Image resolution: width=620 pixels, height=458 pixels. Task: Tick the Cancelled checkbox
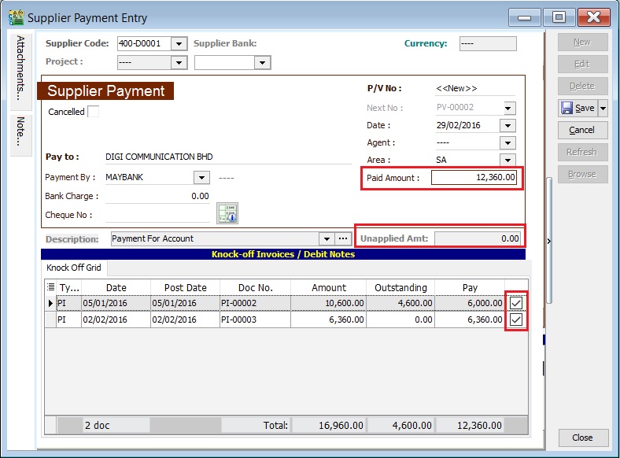point(93,112)
